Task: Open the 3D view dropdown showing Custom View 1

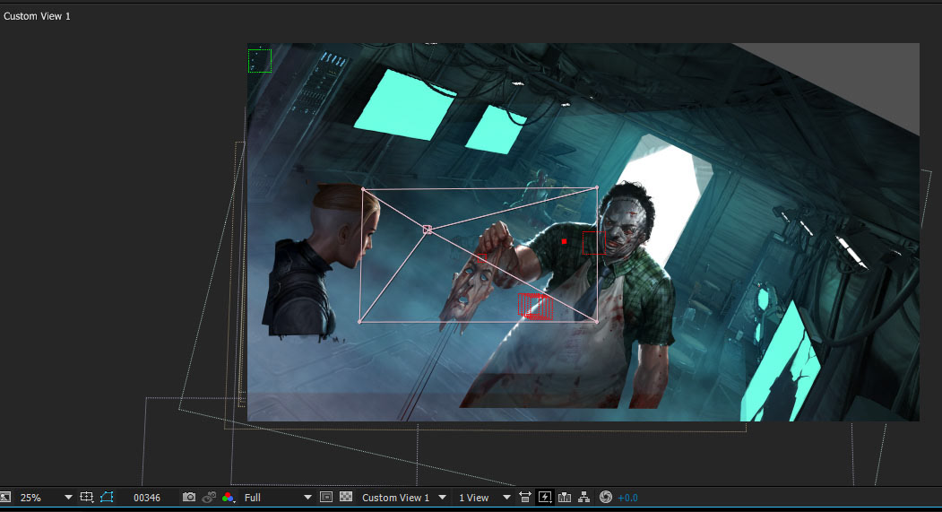Action: point(403,498)
